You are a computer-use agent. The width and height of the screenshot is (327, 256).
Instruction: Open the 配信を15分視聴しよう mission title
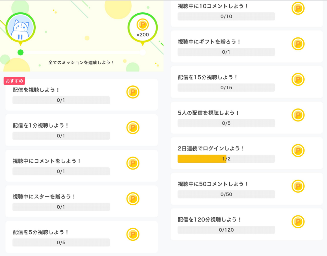click(208, 77)
